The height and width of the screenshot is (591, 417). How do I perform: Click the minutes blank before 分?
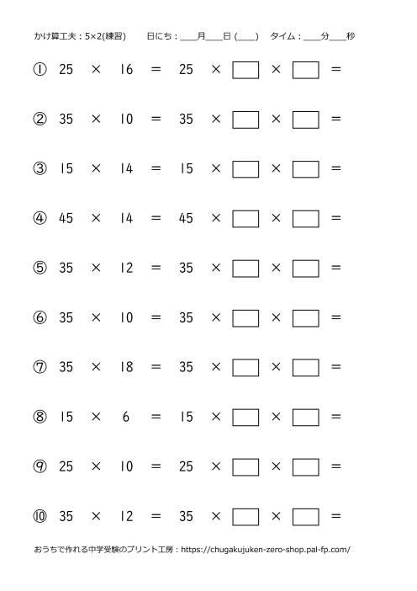(x=312, y=37)
